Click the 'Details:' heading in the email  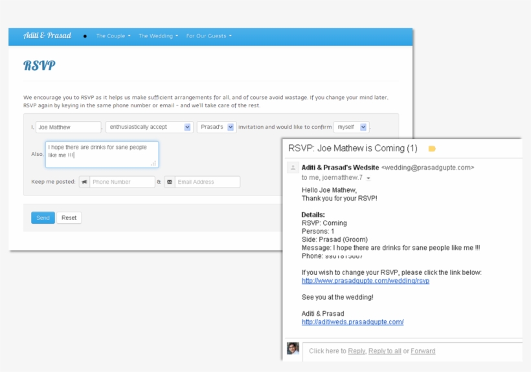(313, 215)
